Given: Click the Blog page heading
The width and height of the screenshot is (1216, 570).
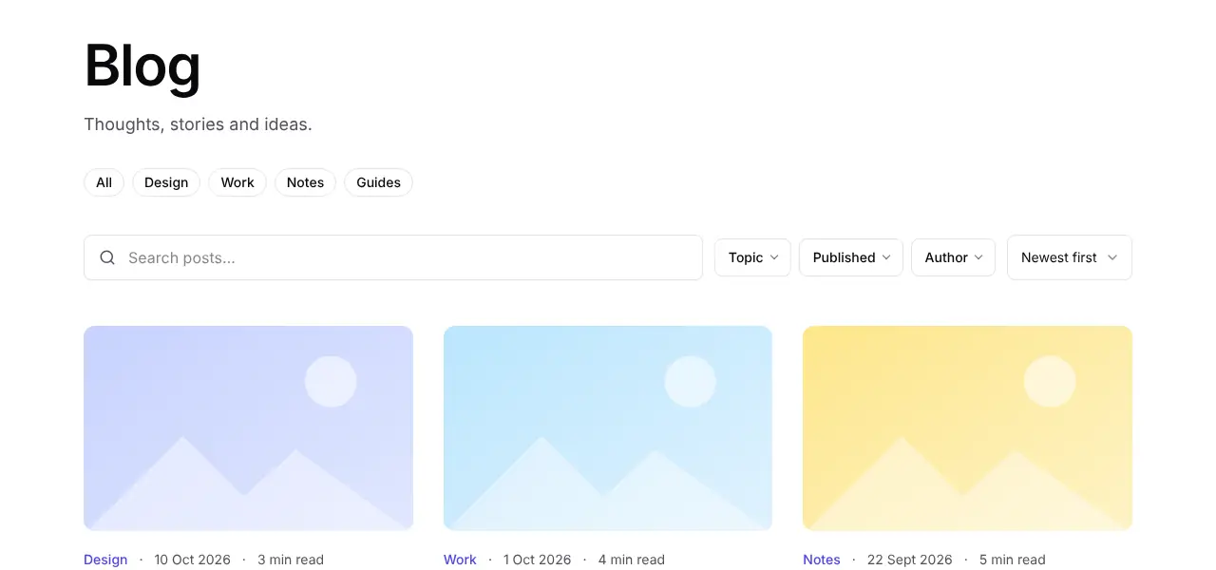Looking at the screenshot, I should (x=142, y=66).
